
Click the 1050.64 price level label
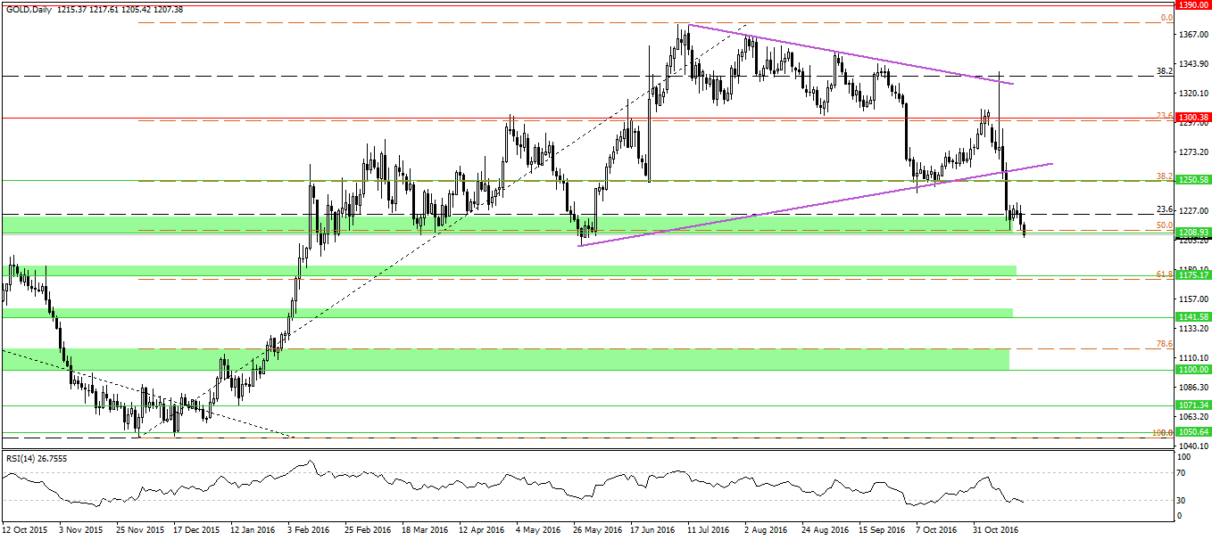click(x=1192, y=433)
